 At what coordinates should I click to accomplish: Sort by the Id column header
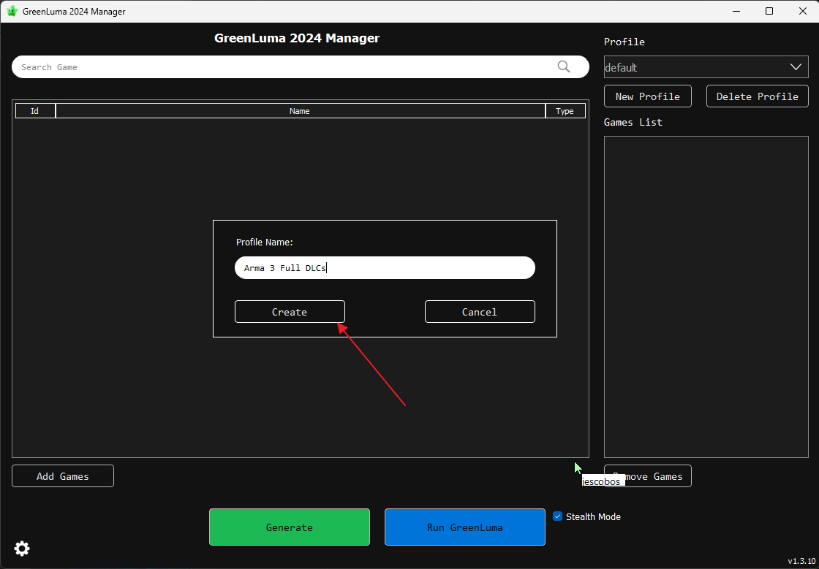tap(34, 111)
